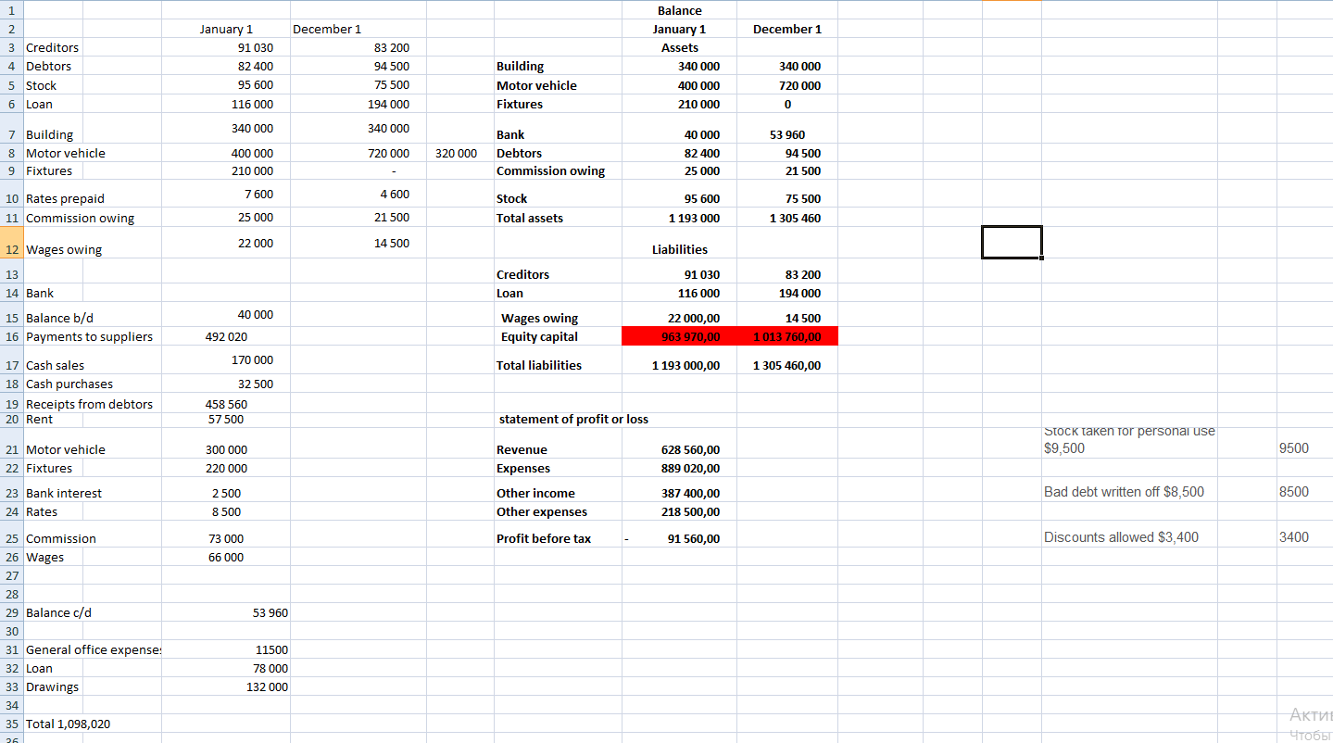Click the Total 1,098,020 cell

point(69,724)
